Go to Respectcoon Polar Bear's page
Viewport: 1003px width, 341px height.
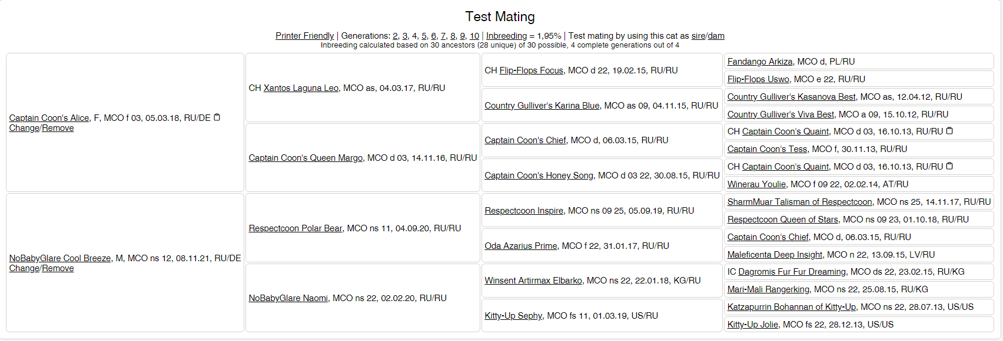[x=295, y=228]
